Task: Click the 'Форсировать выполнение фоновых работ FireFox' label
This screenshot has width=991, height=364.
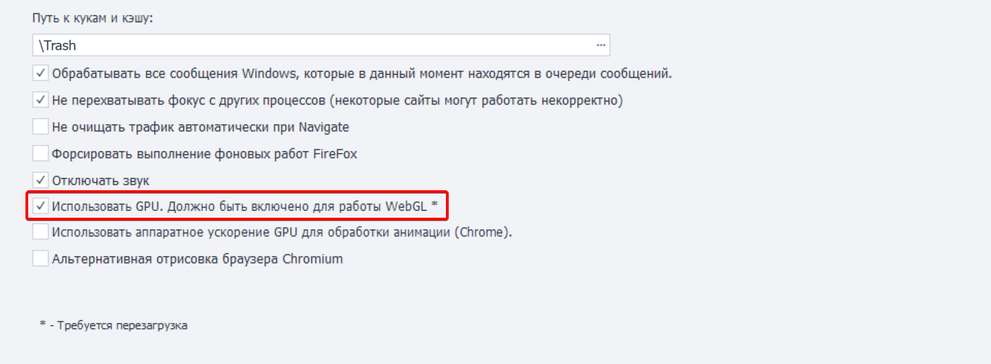Action: click(204, 154)
